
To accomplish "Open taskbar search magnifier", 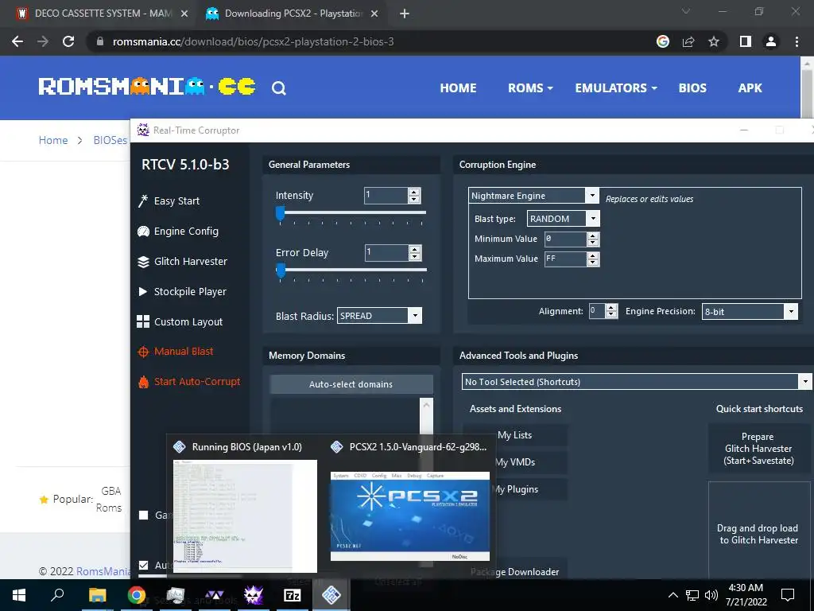I will (x=57, y=594).
